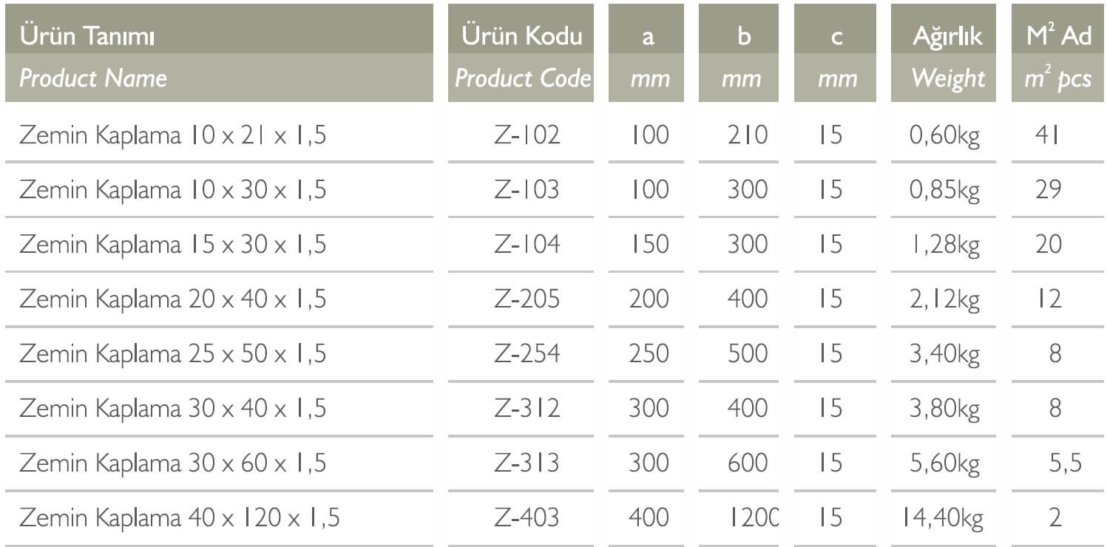Select product code Z-254
1107x547 pixels.
(527, 354)
